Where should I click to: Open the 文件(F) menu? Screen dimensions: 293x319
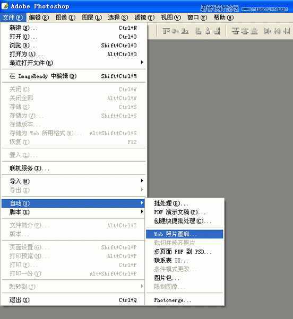pyautogui.click(x=13, y=17)
